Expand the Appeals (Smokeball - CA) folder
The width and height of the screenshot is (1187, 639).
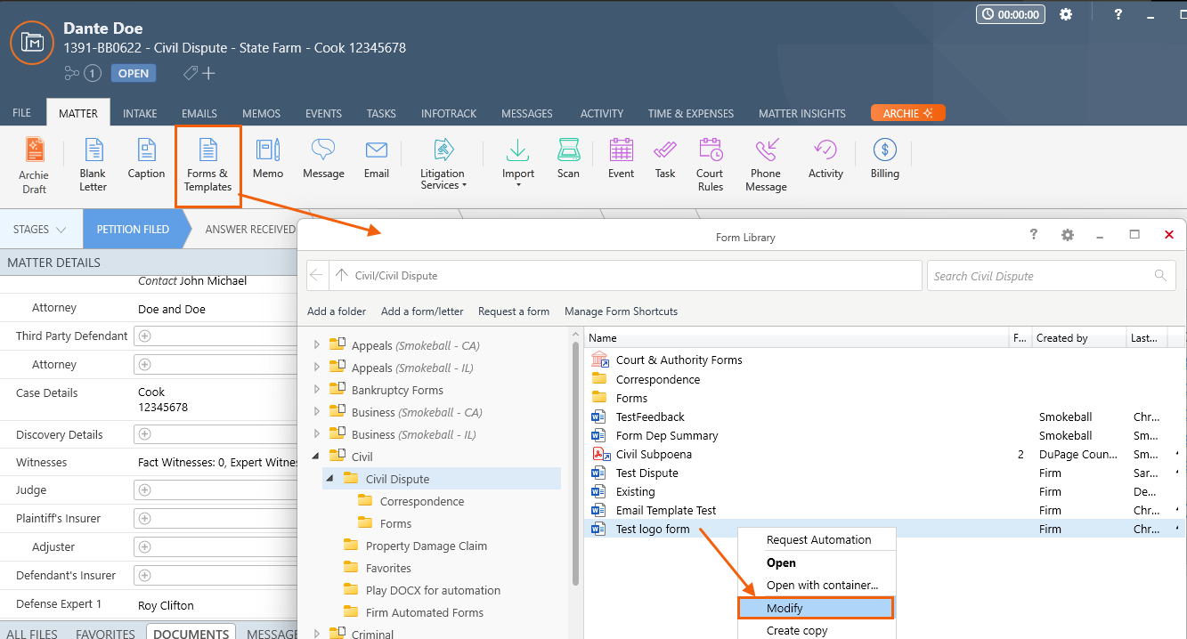coord(317,345)
